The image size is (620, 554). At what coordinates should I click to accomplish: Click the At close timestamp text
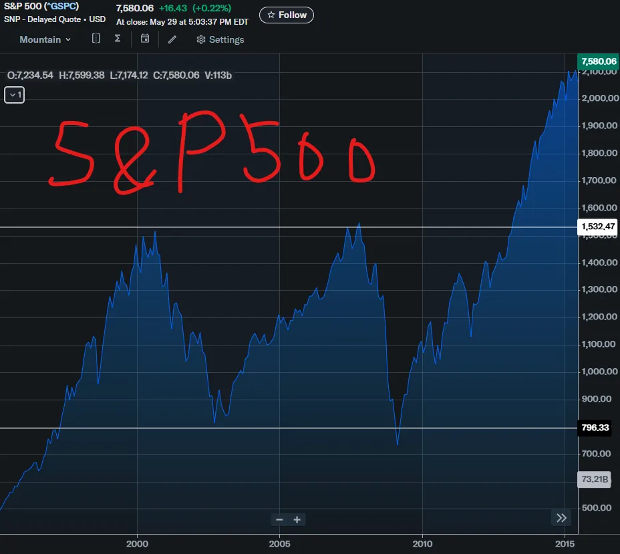[182, 22]
